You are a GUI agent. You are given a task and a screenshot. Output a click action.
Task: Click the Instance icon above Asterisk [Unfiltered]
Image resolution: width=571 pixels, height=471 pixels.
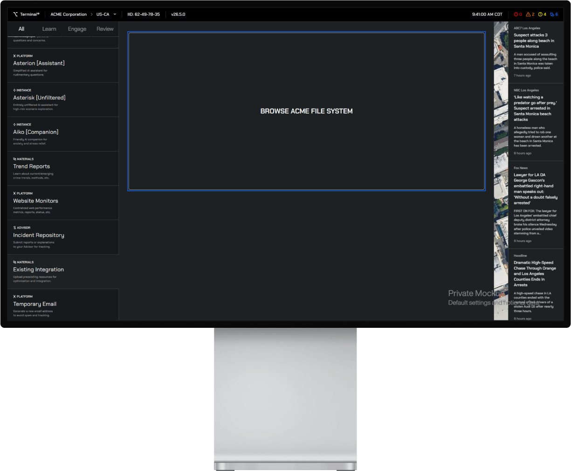click(14, 90)
